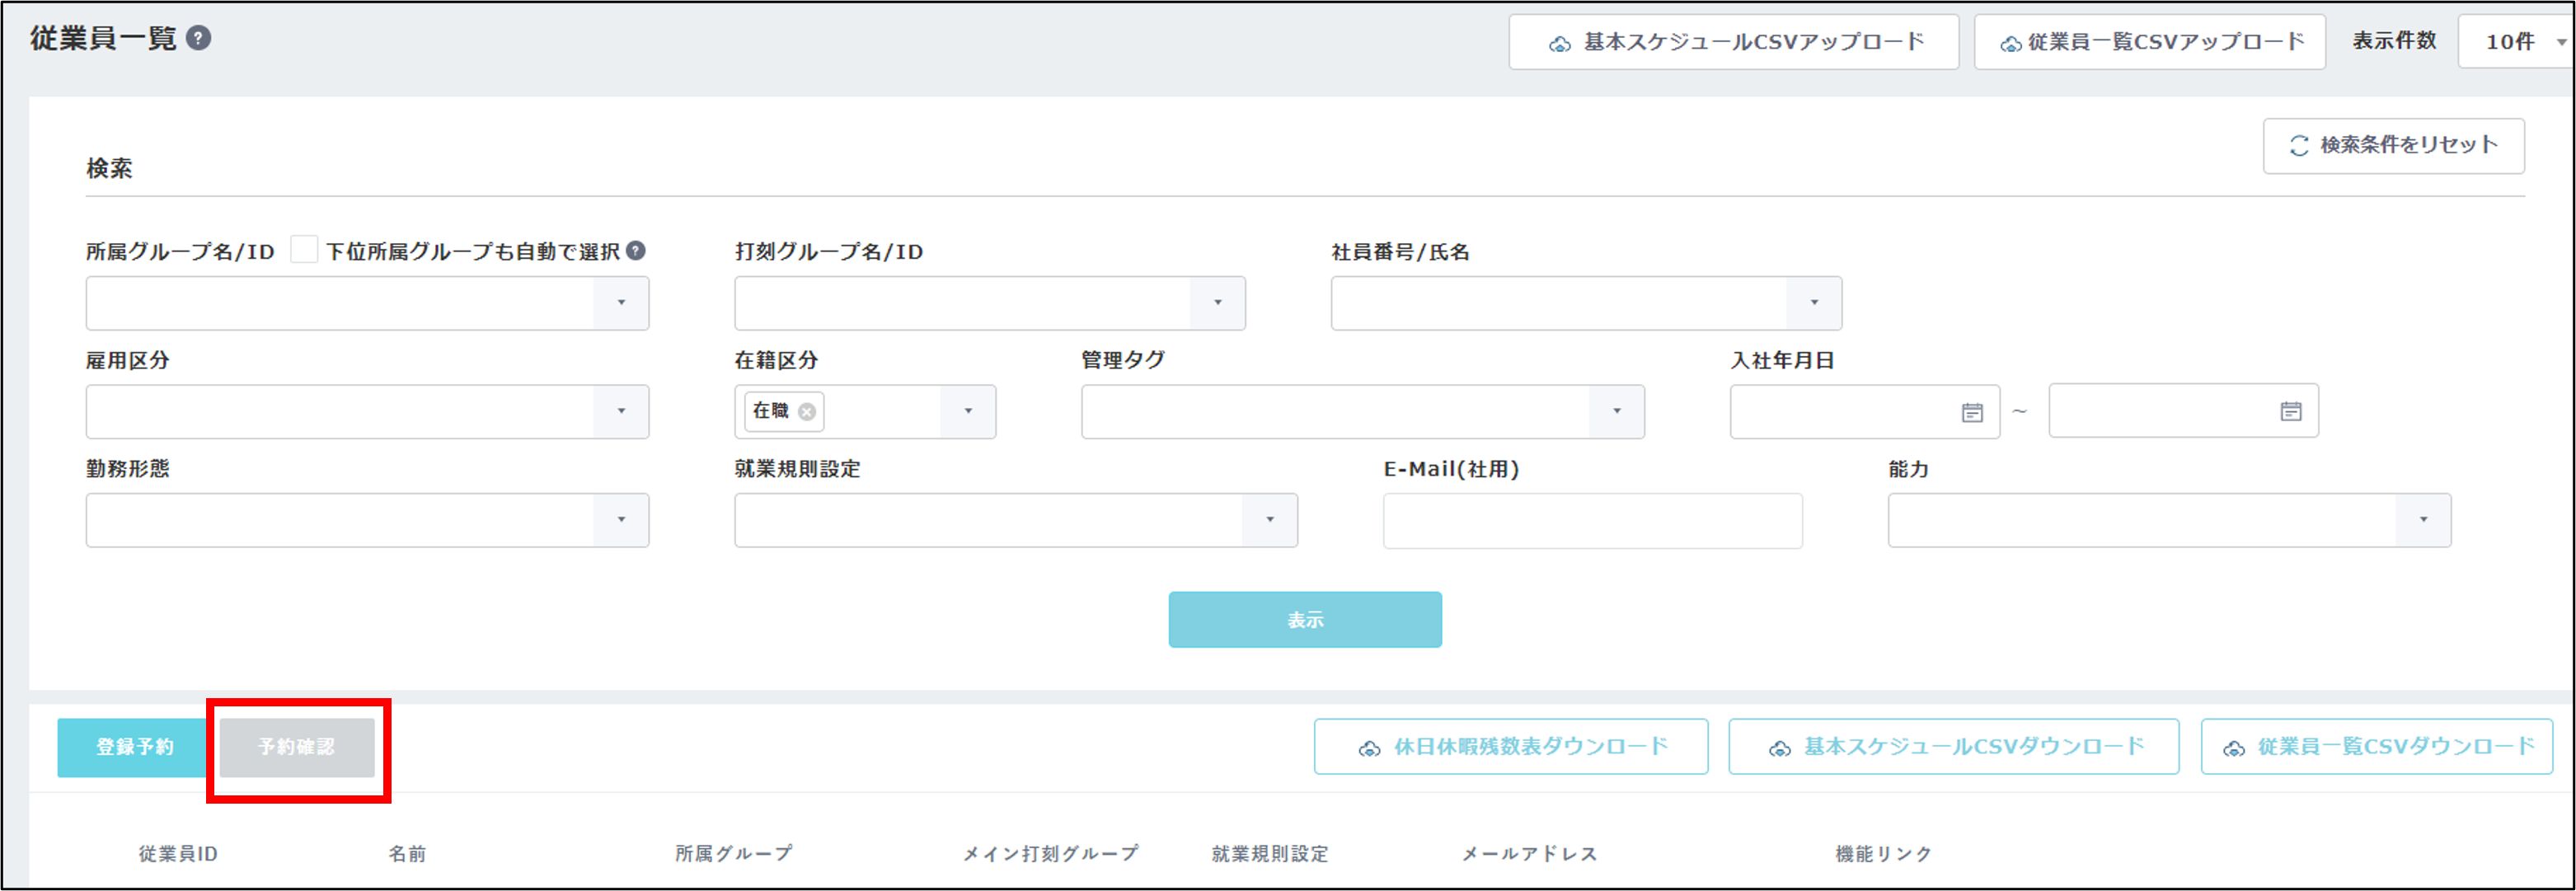Click 従業員一覧CSVダウンロード button

2376,747
